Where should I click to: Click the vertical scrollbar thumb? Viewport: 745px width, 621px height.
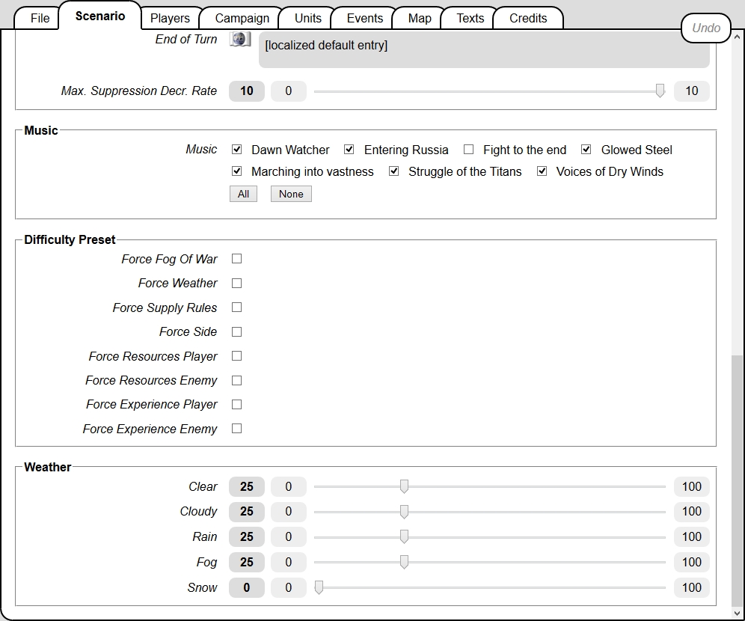click(737, 480)
